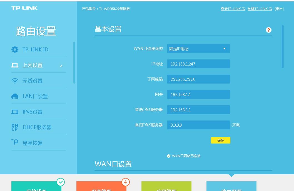Click the WAN口网络已连接 status checkmark
The height and width of the screenshot is (191, 294).
[x=168, y=156]
